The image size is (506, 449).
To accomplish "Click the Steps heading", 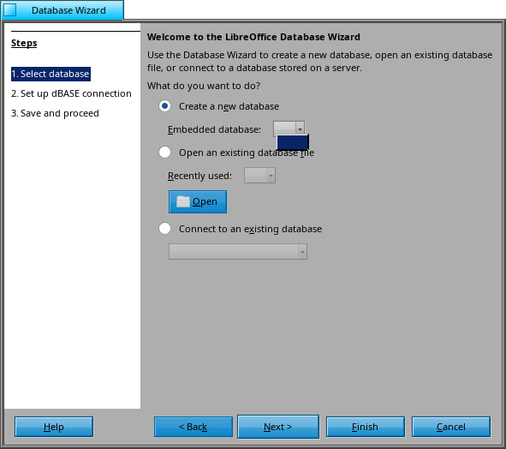I will coord(24,43).
